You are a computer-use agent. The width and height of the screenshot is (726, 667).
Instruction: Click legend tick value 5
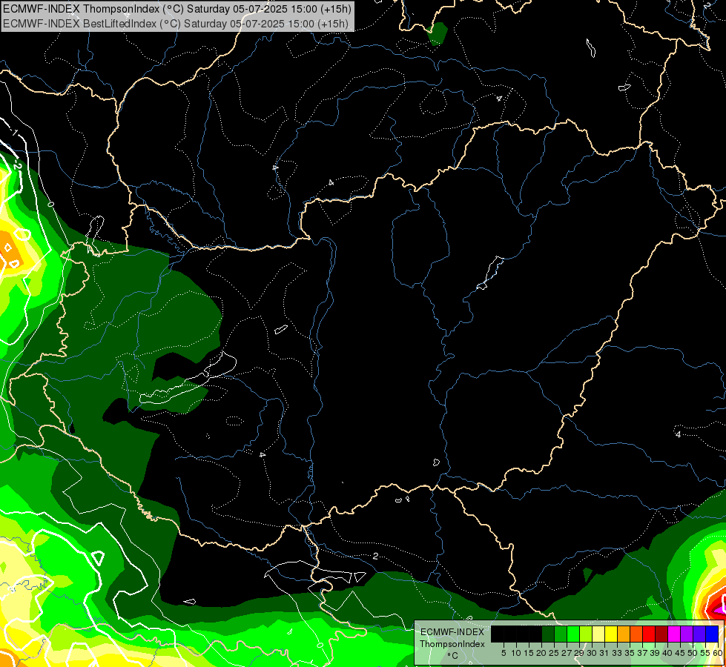pos(504,653)
